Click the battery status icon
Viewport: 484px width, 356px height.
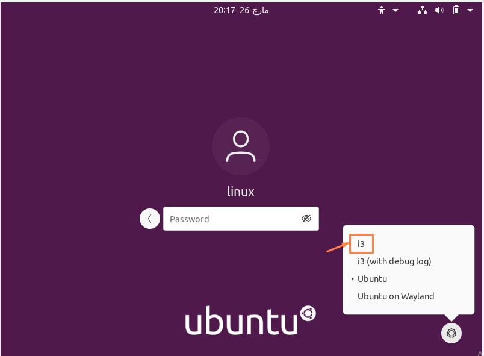pos(456,10)
